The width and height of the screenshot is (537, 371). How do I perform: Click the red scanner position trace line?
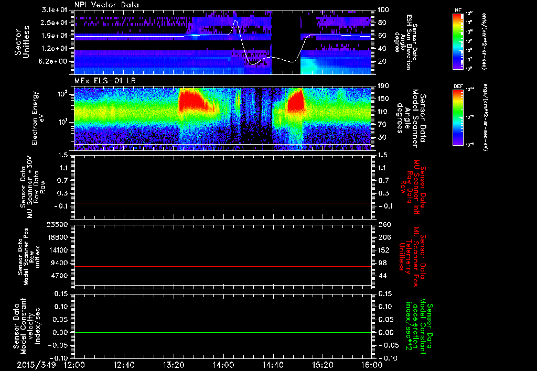223,266
